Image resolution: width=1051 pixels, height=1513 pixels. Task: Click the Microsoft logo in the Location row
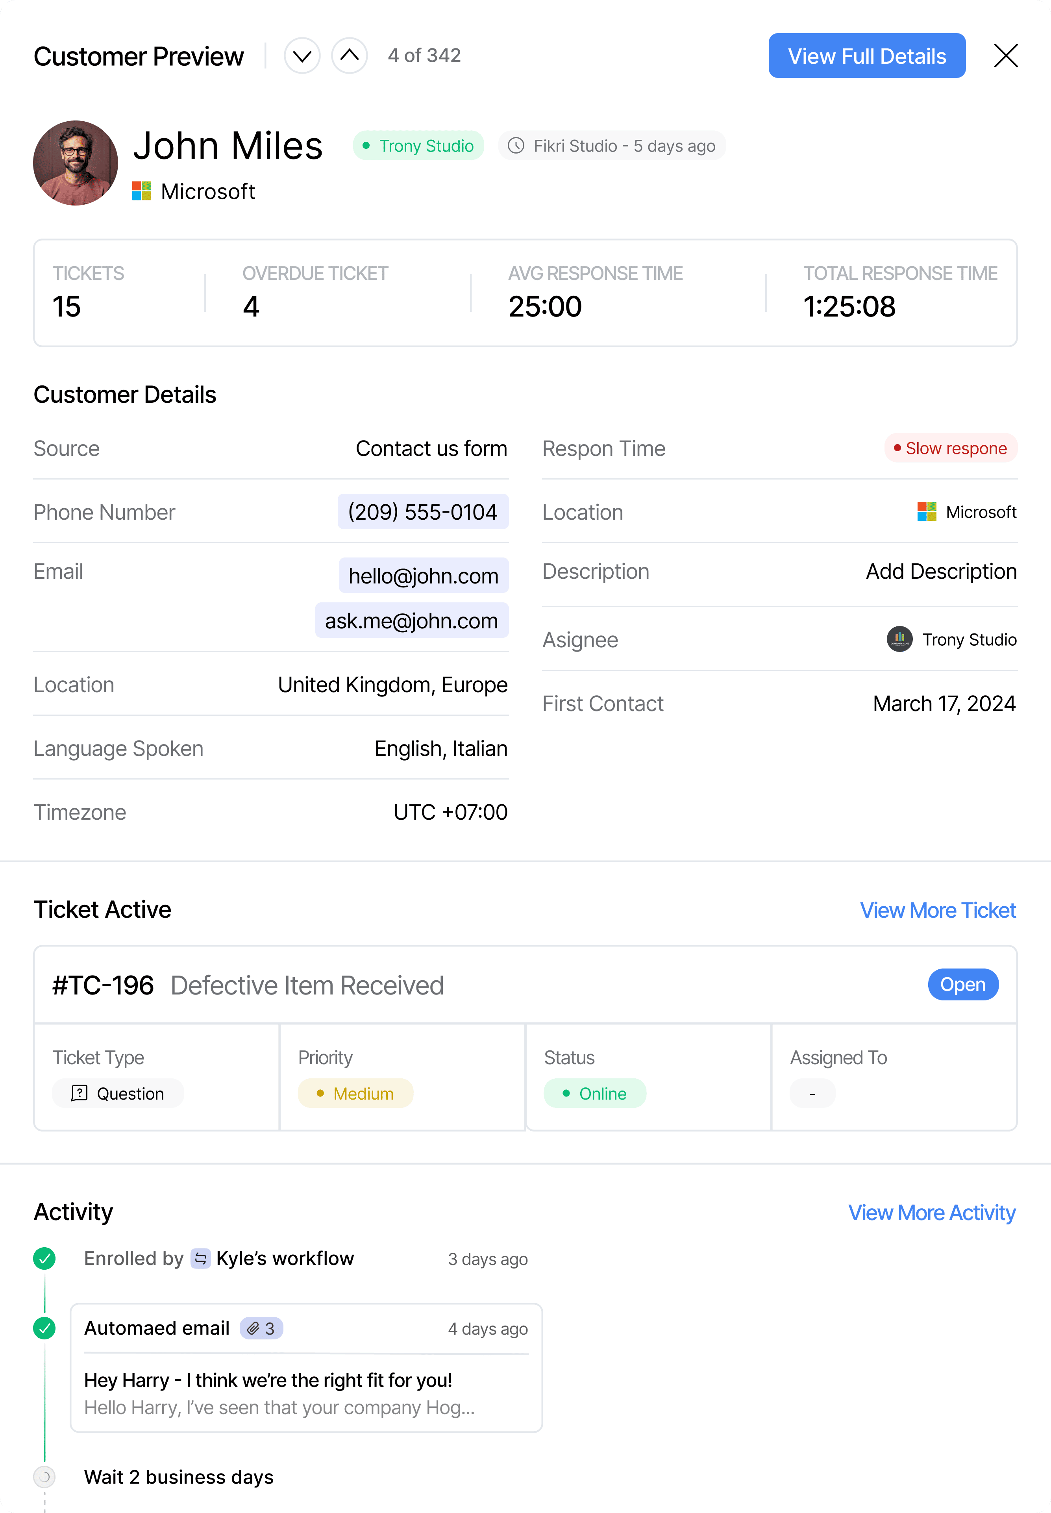[927, 512]
